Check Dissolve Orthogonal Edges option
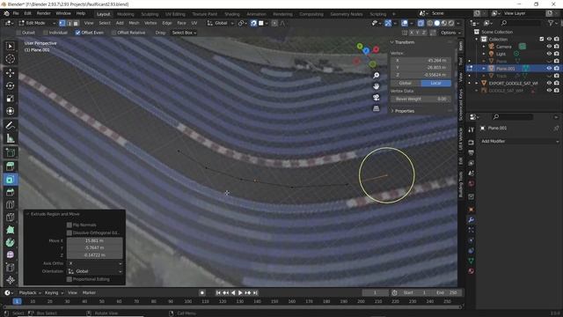The width and height of the screenshot is (563, 317). coord(69,232)
